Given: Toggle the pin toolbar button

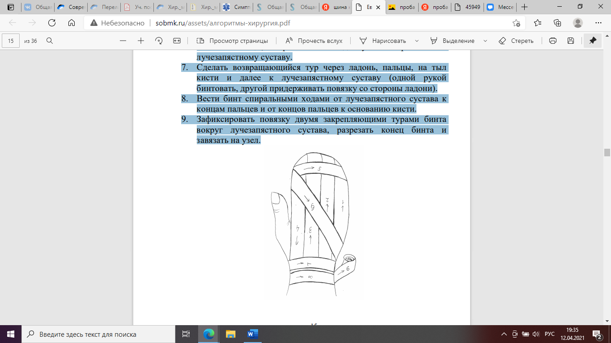Looking at the screenshot, I should [x=593, y=41].
